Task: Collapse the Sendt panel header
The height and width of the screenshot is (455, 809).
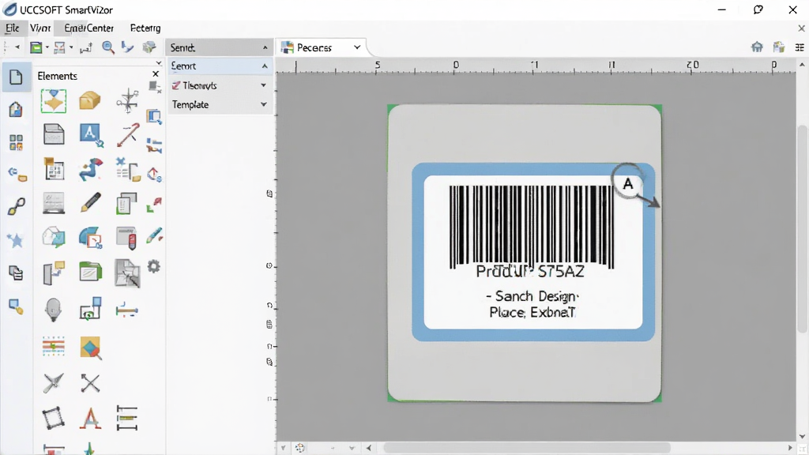Action: [x=265, y=47]
